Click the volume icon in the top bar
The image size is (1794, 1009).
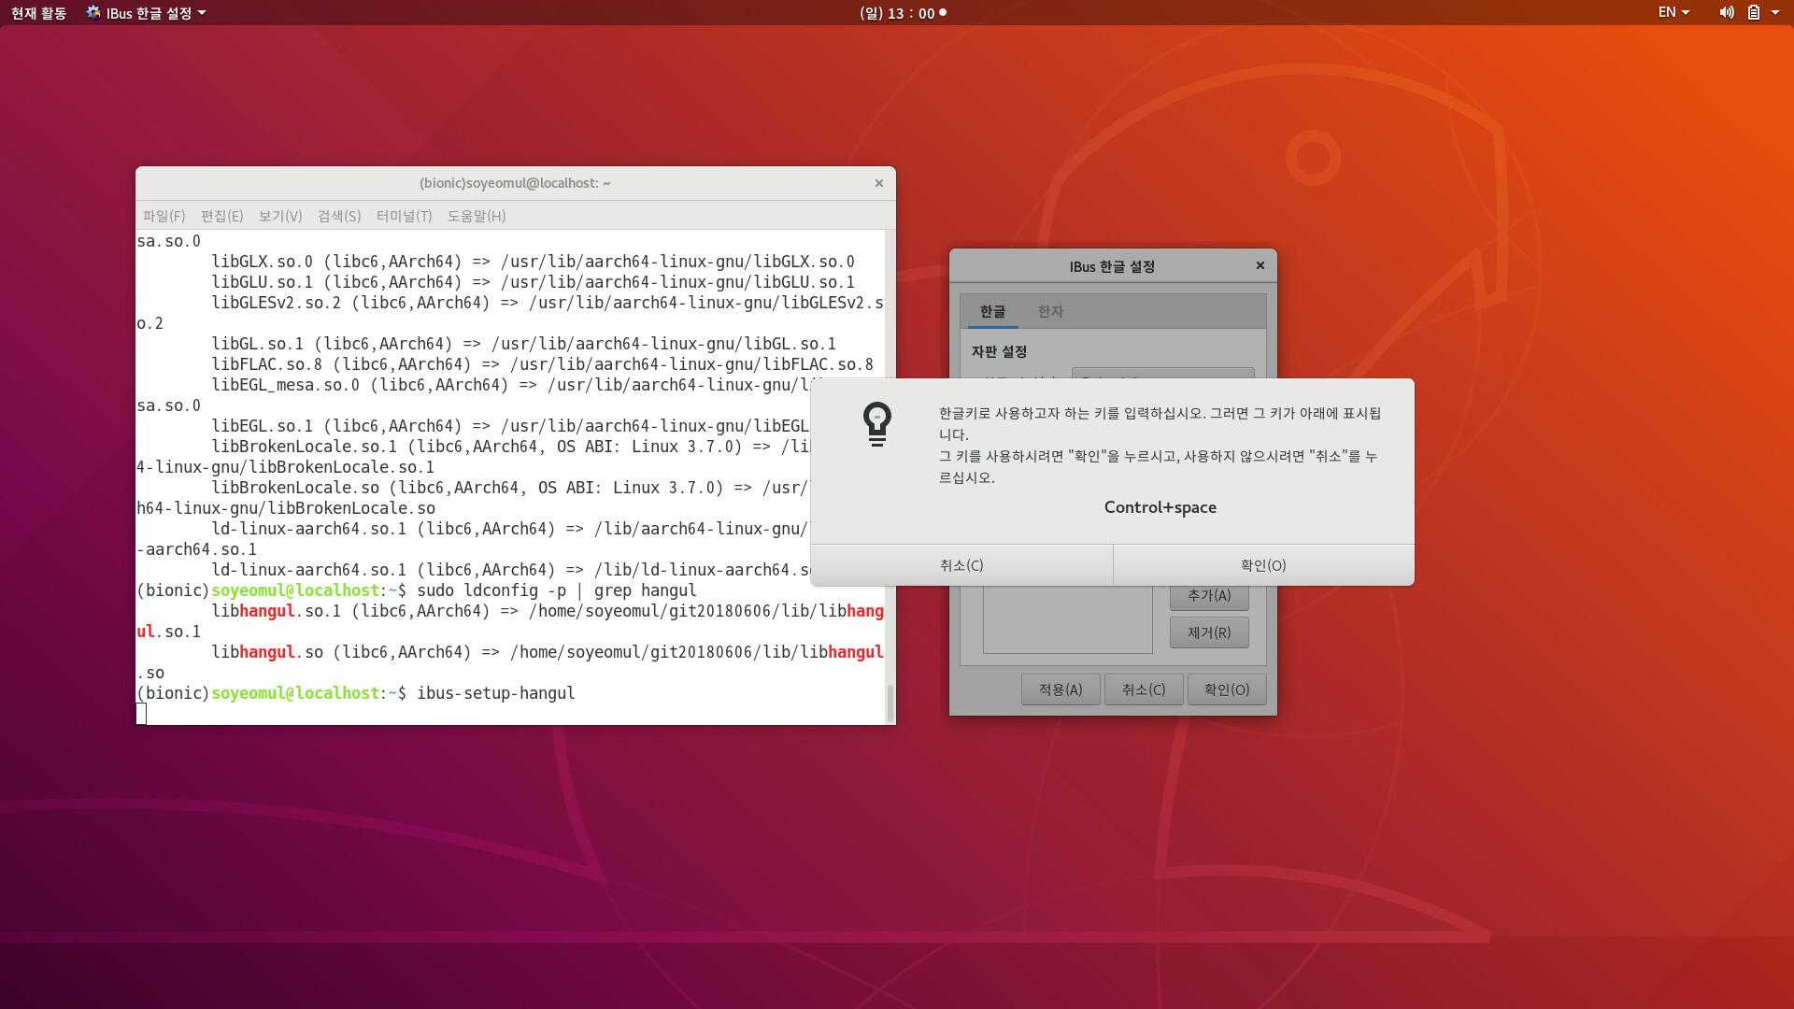[1727, 13]
